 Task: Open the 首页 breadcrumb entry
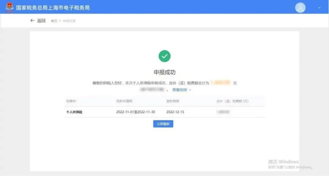coord(53,21)
